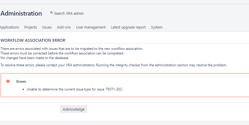Viewport: 249px width, 125px height.
Task: Click 'These errors must be corrected' line
Action: (62, 53)
